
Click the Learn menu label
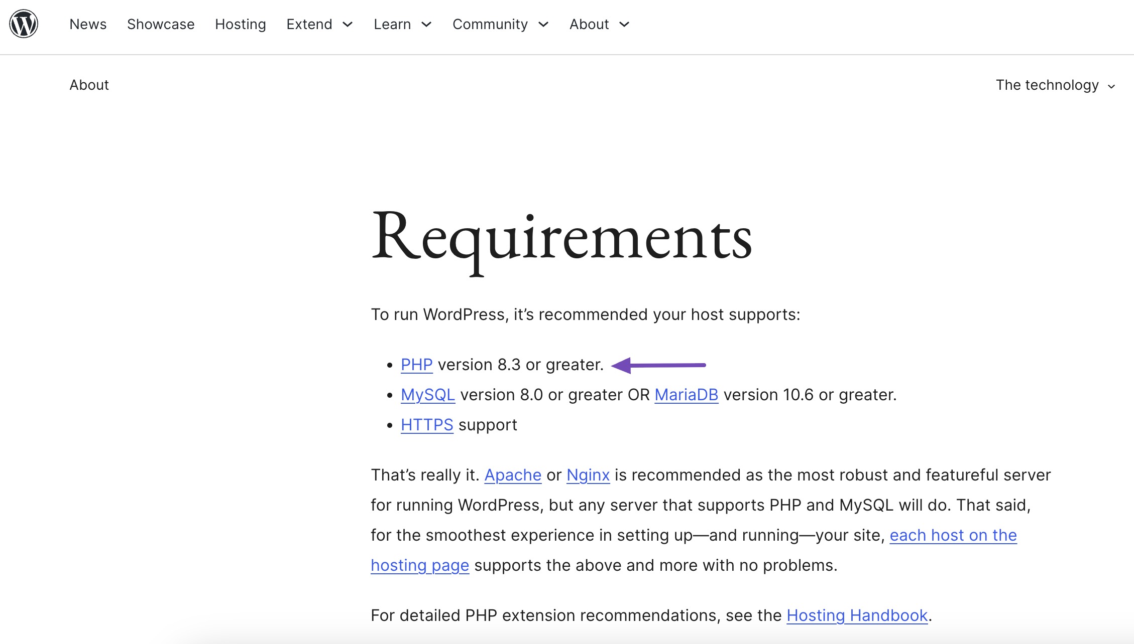[x=392, y=24]
